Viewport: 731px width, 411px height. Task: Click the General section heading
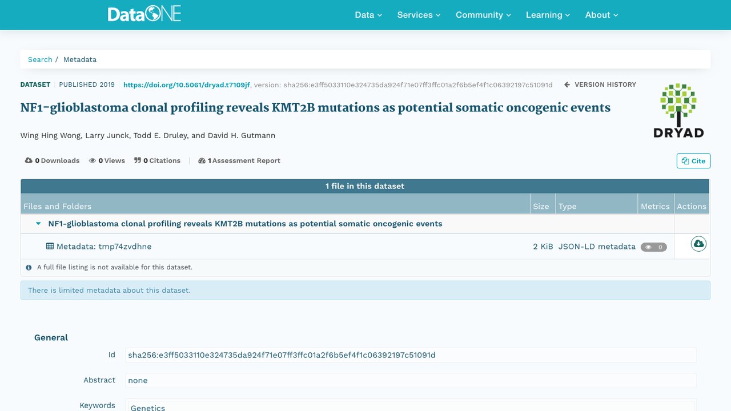pos(51,337)
